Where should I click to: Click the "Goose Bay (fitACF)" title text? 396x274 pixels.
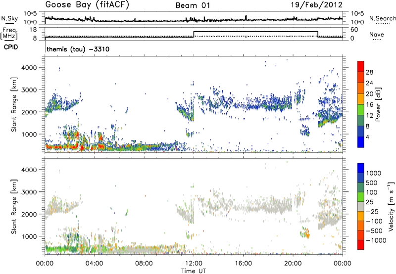point(87,4)
